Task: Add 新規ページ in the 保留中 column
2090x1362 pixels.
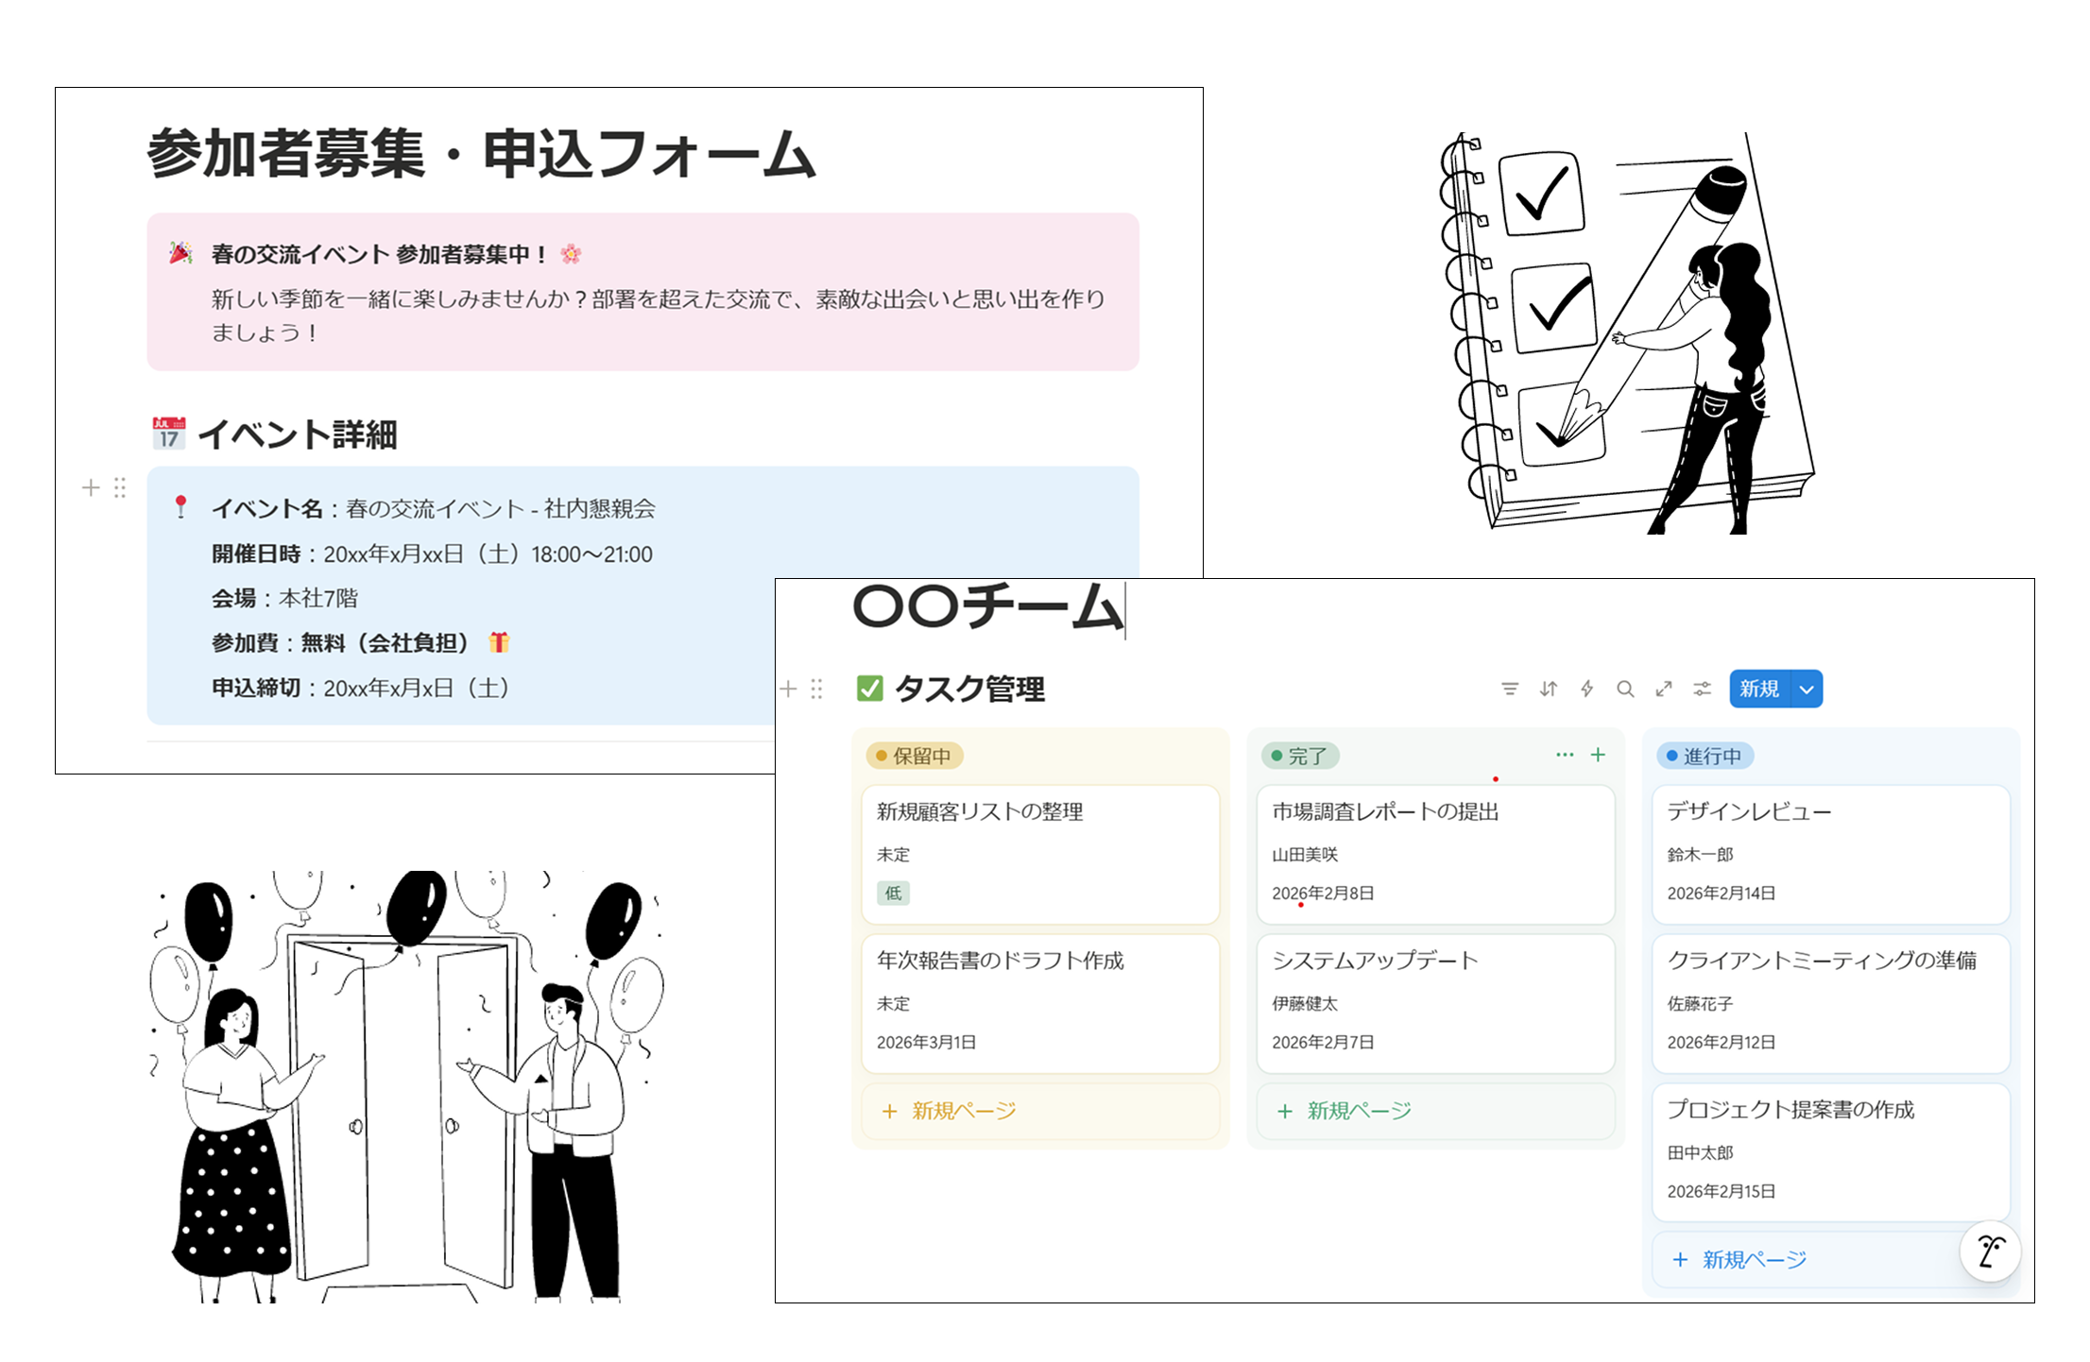Action: (950, 1111)
